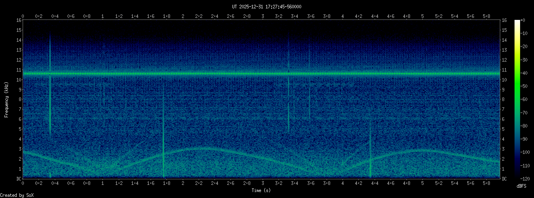Image resolution: width=534 pixels, height=198 pixels.
Task: Click the 'Created by SoX' text
Action: [17, 195]
